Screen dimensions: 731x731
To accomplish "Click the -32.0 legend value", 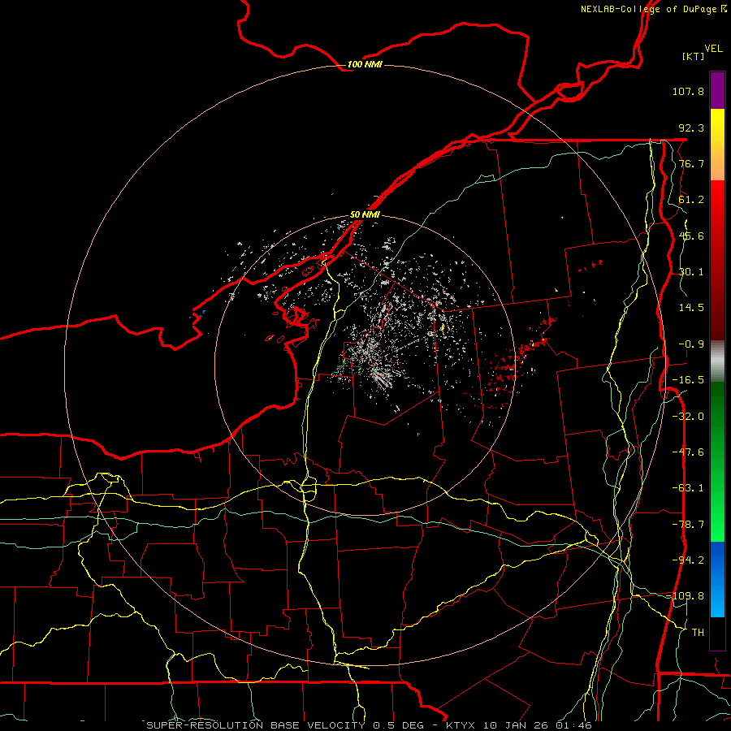I will pos(688,417).
